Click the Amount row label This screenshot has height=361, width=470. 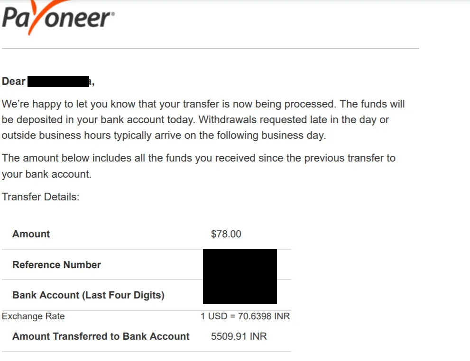coord(31,234)
